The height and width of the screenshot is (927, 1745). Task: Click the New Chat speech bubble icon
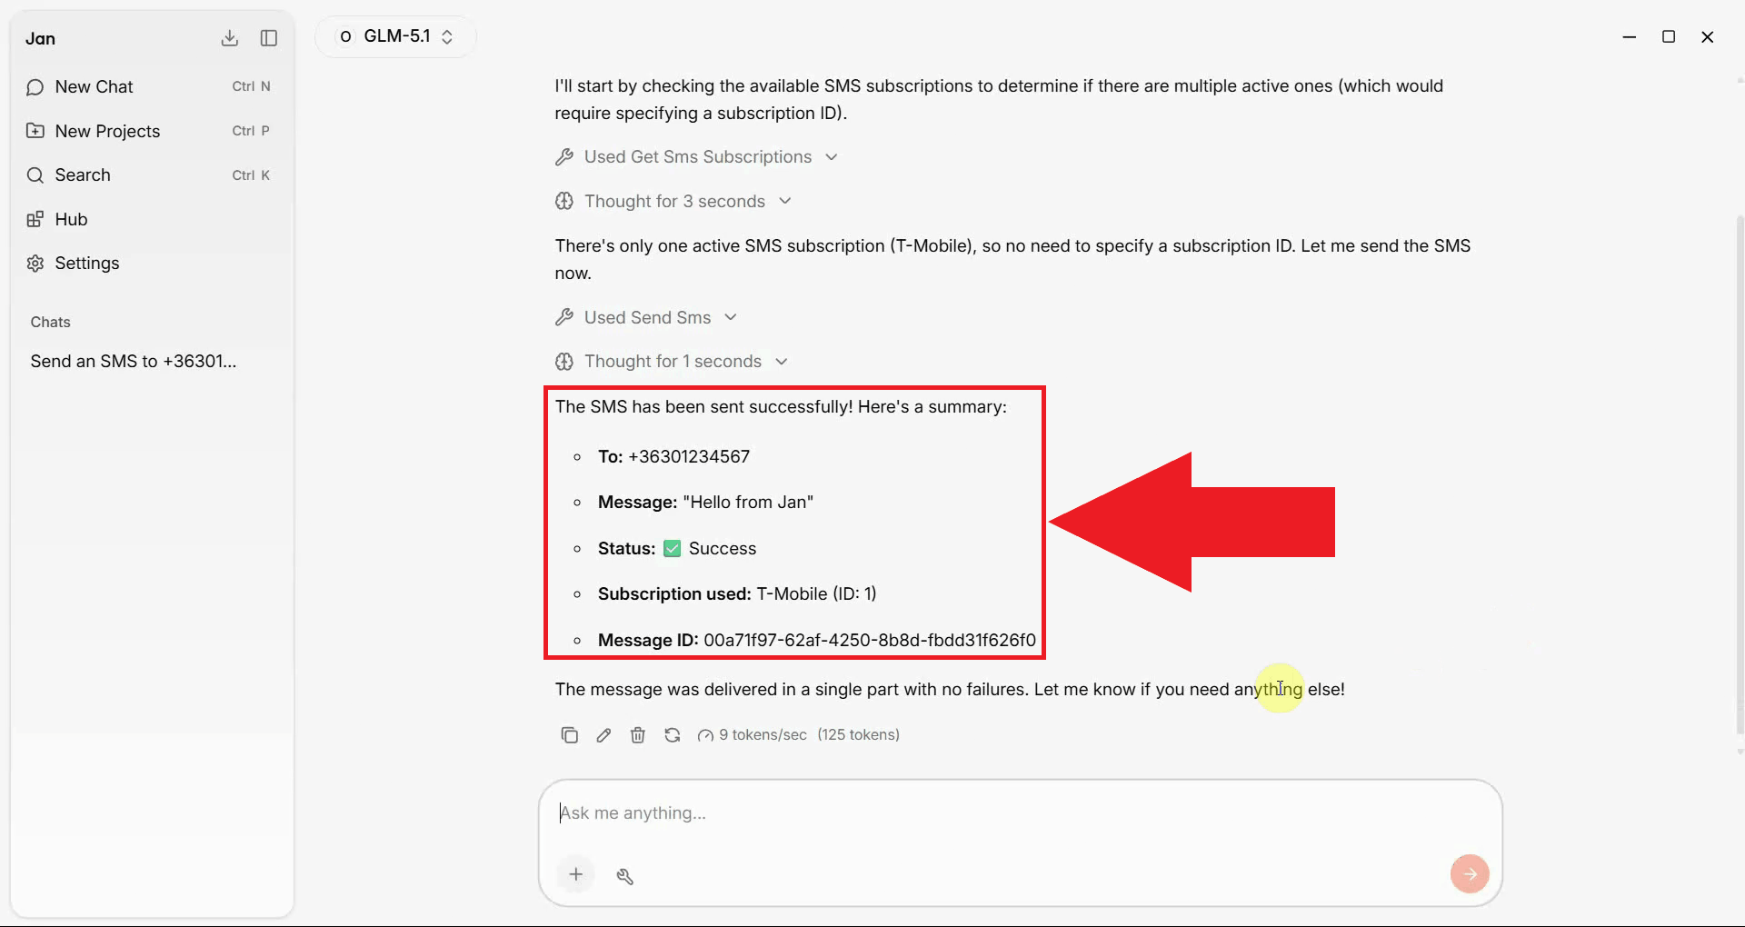point(35,87)
